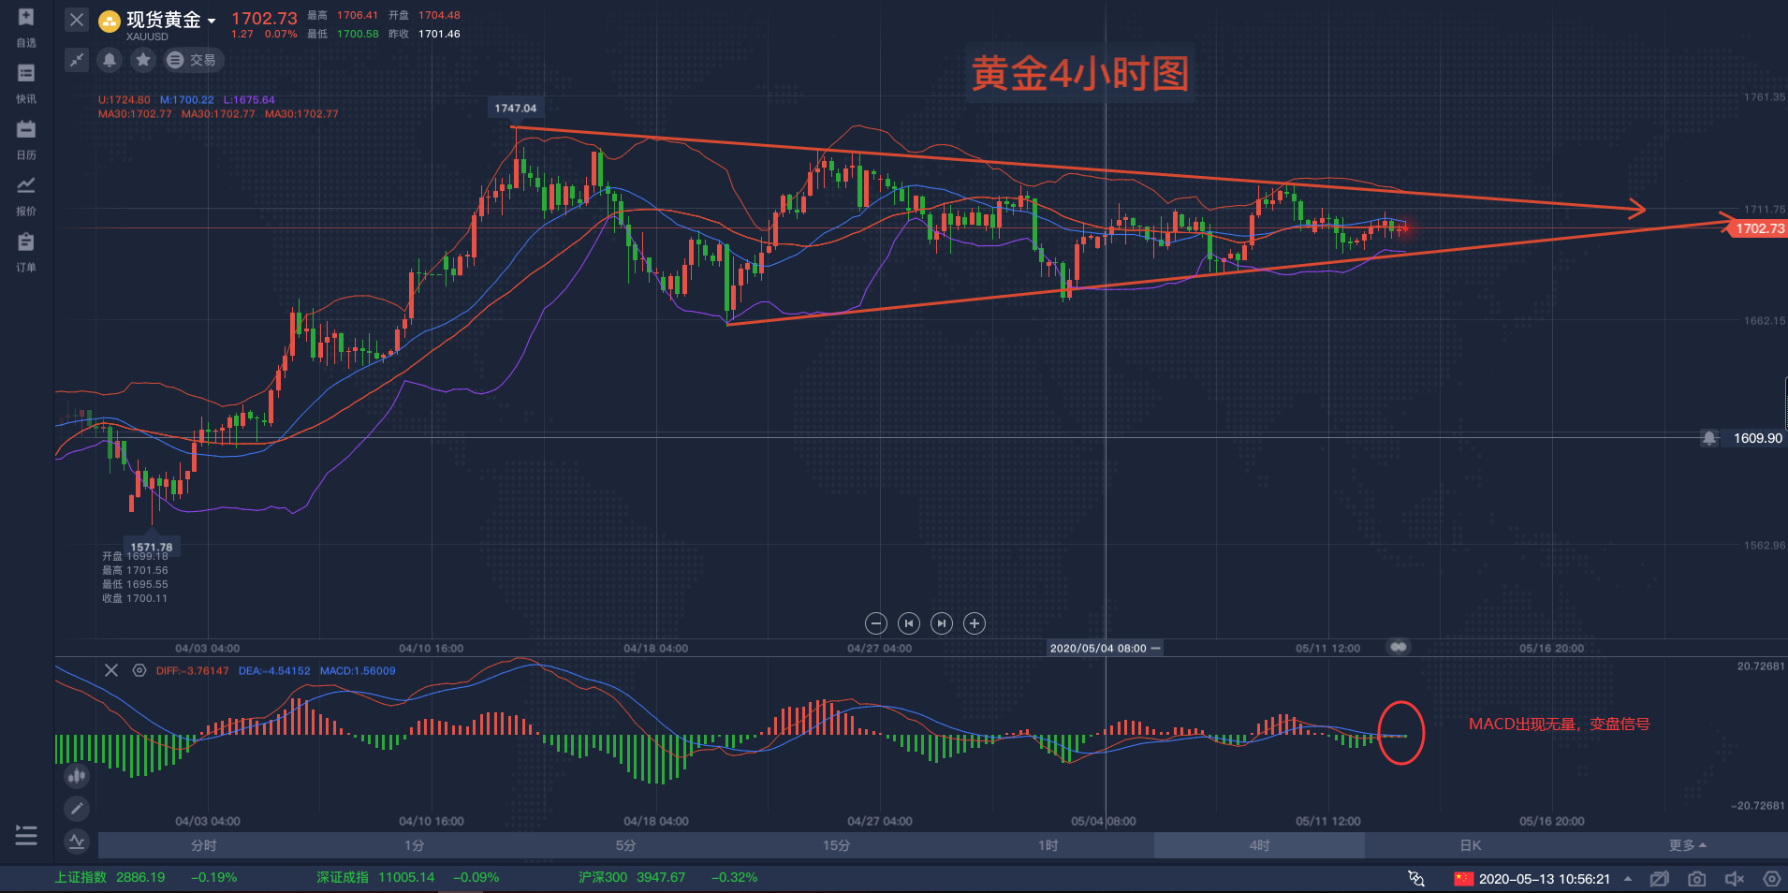The height and width of the screenshot is (893, 1788).
Task: Take a screenshot with camera icon
Action: 1696,878
